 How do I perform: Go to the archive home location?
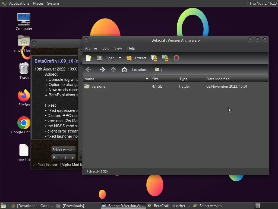124,69
